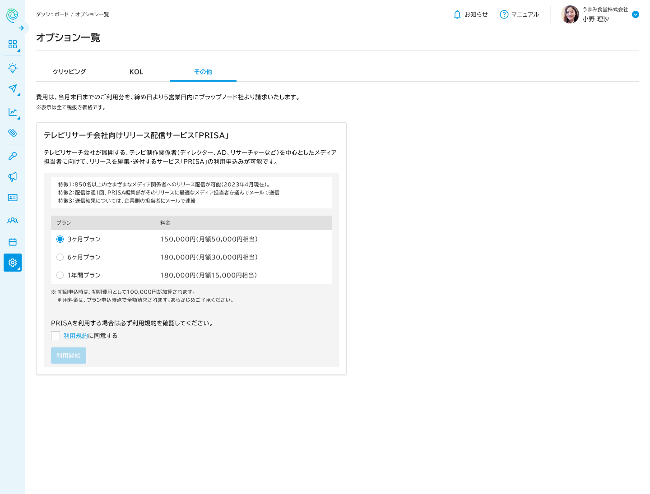Open the people group icon in sidebar

tap(13, 221)
